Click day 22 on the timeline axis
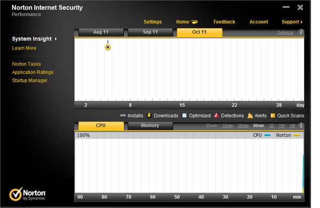The image size is (320, 208). tap(234, 105)
